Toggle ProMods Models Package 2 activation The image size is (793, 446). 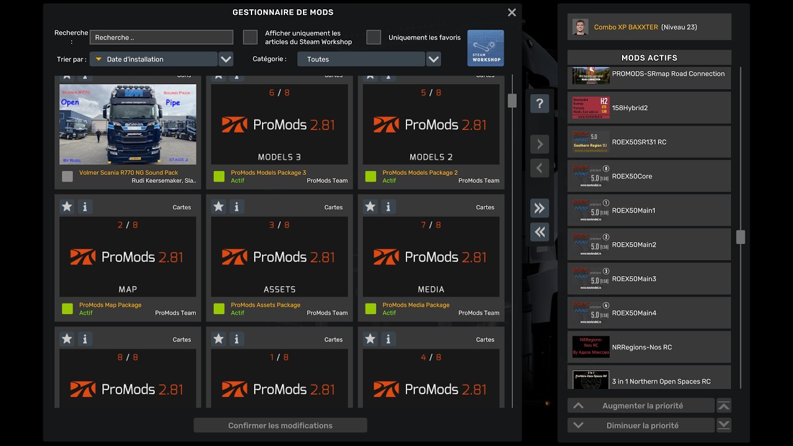click(370, 177)
